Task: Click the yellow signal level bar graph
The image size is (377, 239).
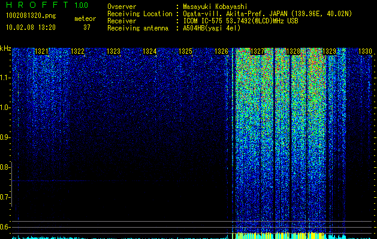Action: 279,235
